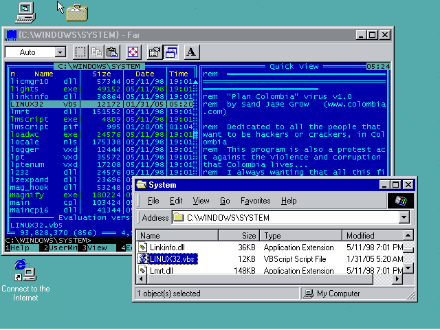The width and height of the screenshot is (440, 330).
Task: Open the File menu in System window
Action: click(x=153, y=201)
